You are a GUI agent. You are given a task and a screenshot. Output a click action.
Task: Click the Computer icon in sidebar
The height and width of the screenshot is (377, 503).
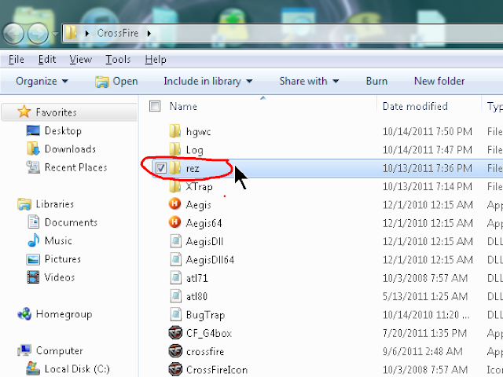[x=24, y=350]
